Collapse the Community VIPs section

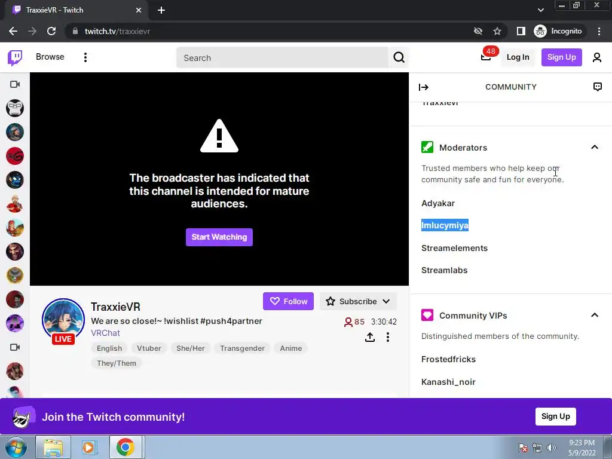(x=595, y=315)
